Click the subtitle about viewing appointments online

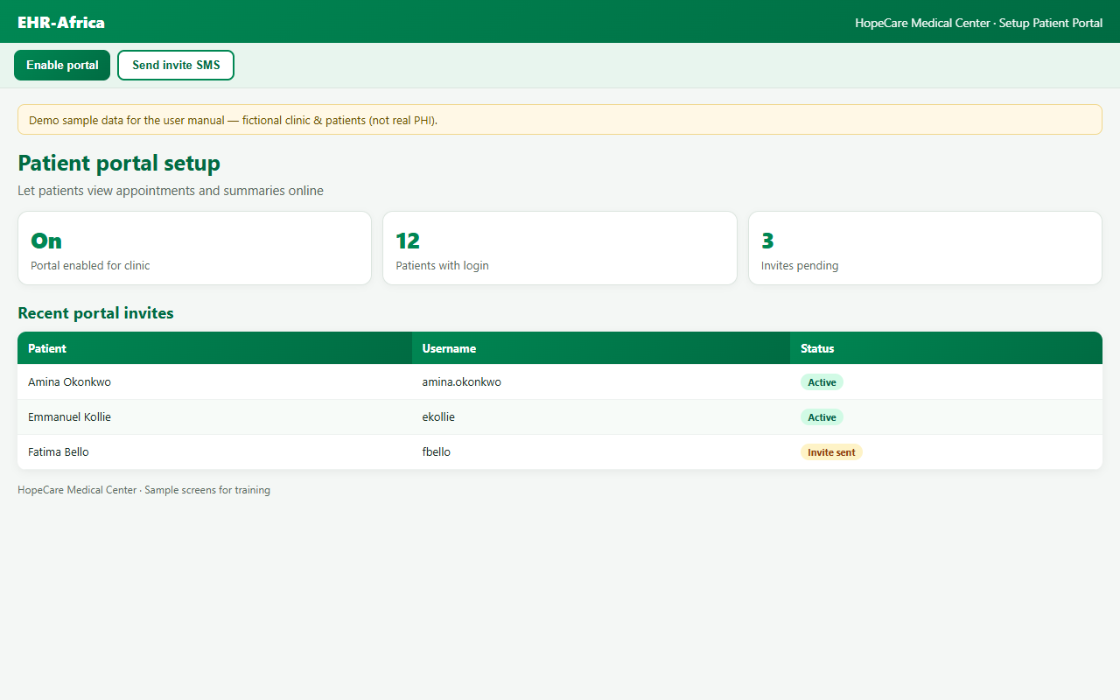point(171,191)
